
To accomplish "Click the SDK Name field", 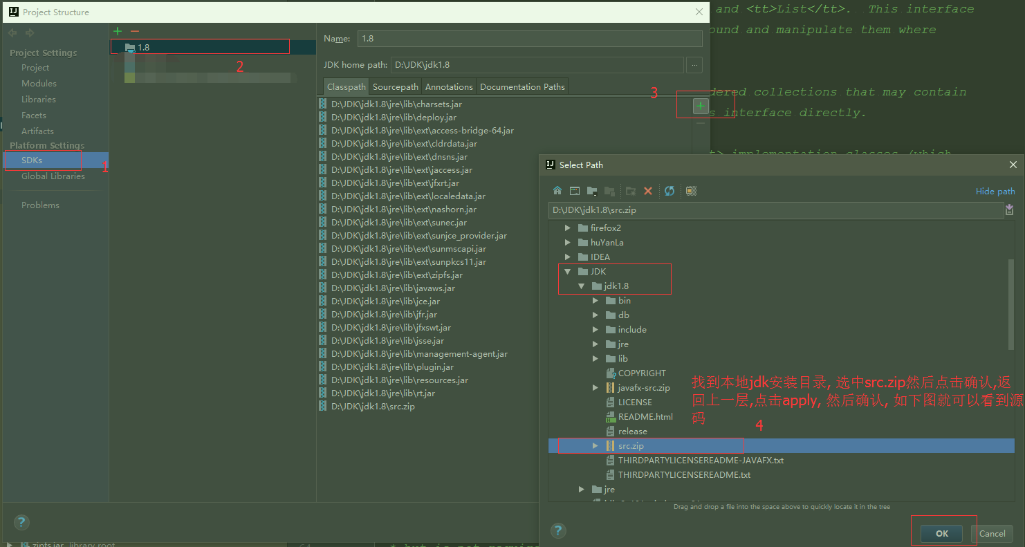I will tap(530, 39).
